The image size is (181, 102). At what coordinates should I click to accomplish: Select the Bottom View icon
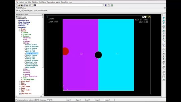click(164, 36)
